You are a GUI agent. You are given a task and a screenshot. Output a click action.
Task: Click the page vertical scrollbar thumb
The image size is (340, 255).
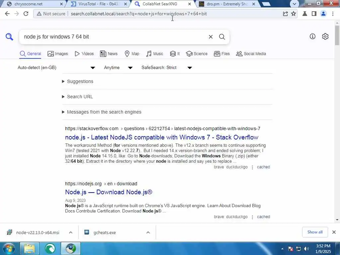pos(337,35)
